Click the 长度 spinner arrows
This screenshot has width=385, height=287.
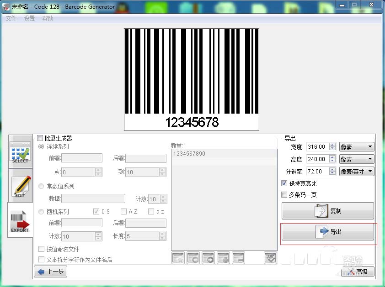[x=162, y=236]
